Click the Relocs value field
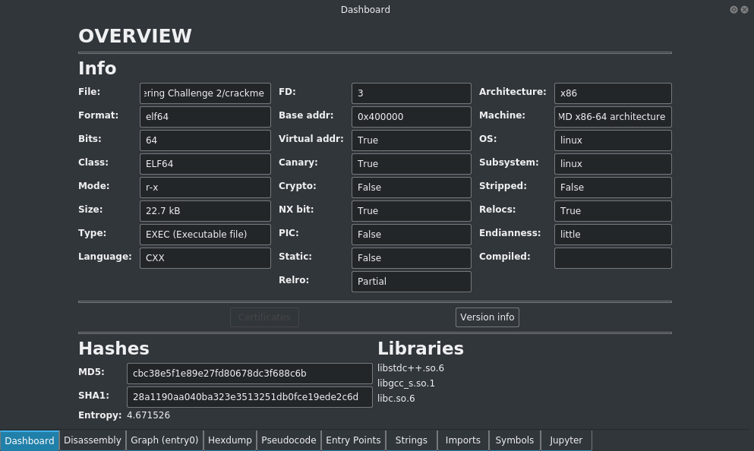Viewport: 754px width, 451px height. (613, 211)
